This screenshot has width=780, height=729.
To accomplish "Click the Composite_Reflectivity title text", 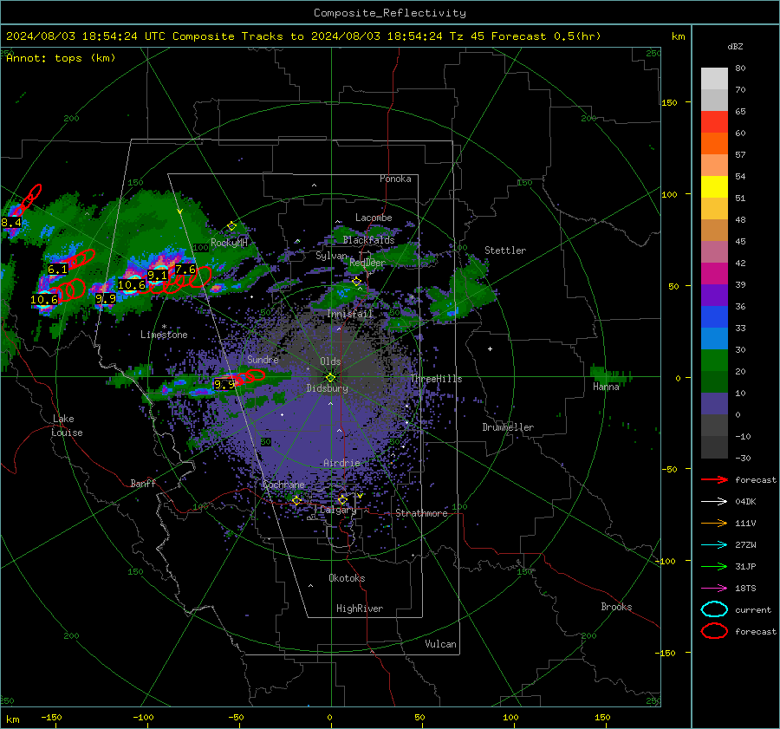I will (x=390, y=13).
